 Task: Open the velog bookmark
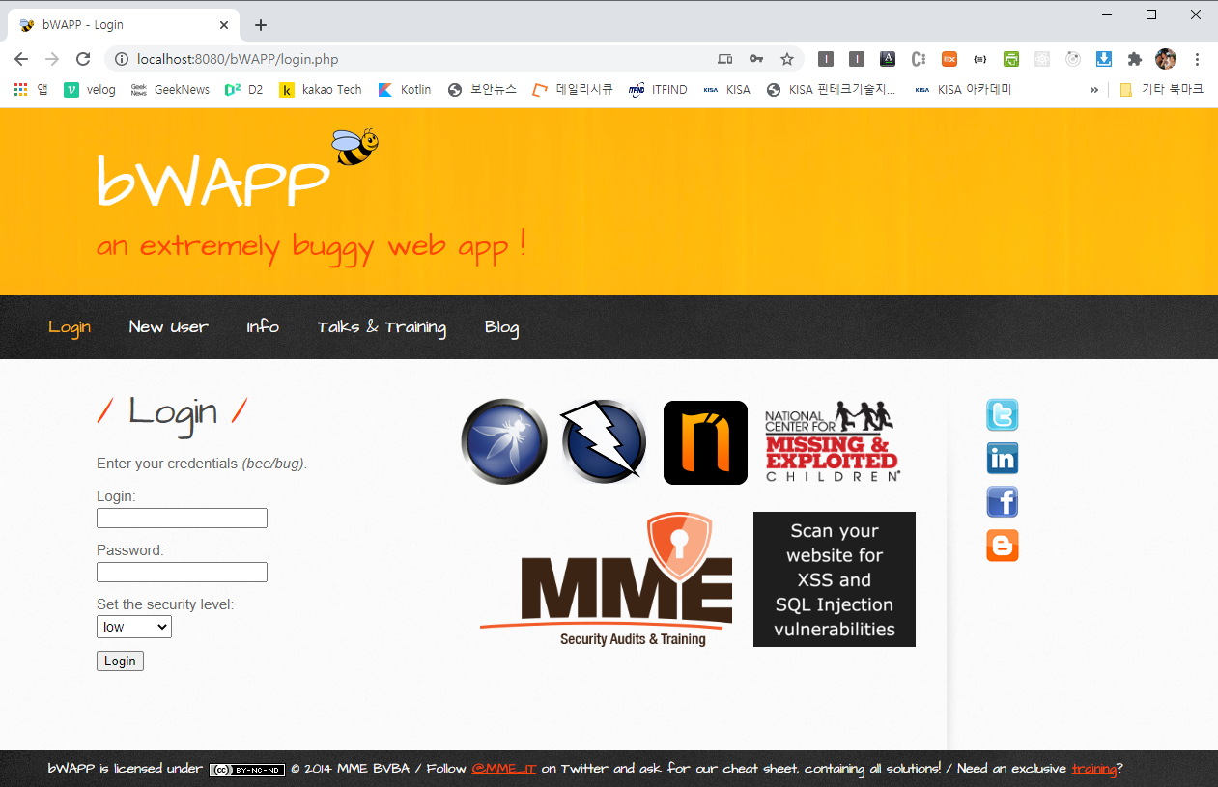(90, 89)
